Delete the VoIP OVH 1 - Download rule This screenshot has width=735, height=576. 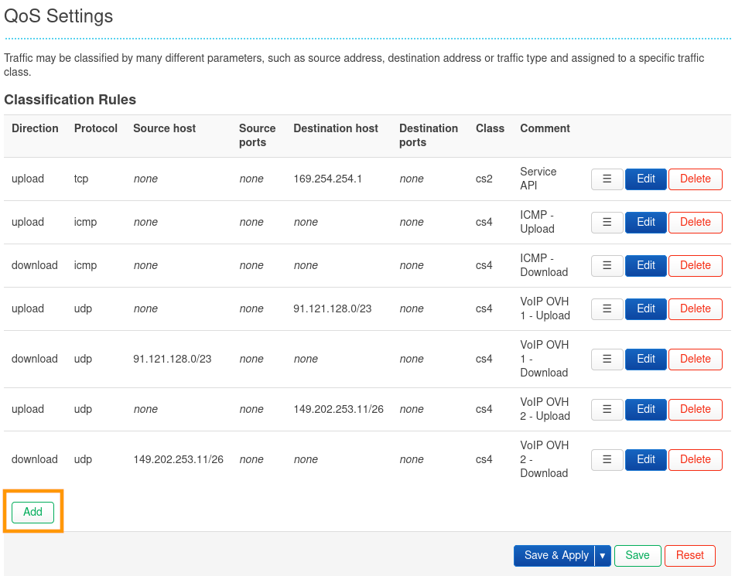pos(695,359)
